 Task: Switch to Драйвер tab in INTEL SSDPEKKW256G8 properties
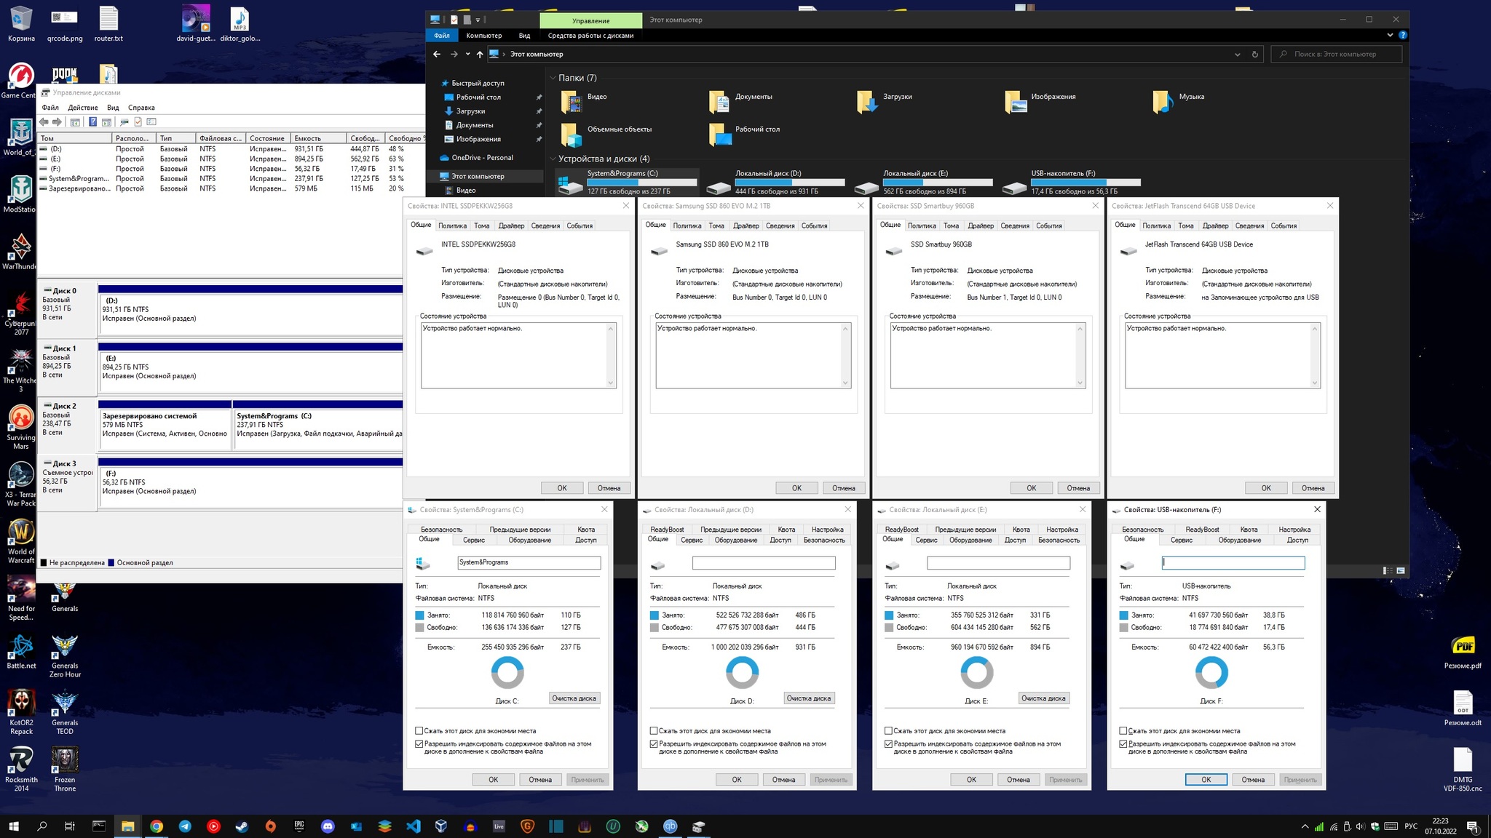(511, 226)
